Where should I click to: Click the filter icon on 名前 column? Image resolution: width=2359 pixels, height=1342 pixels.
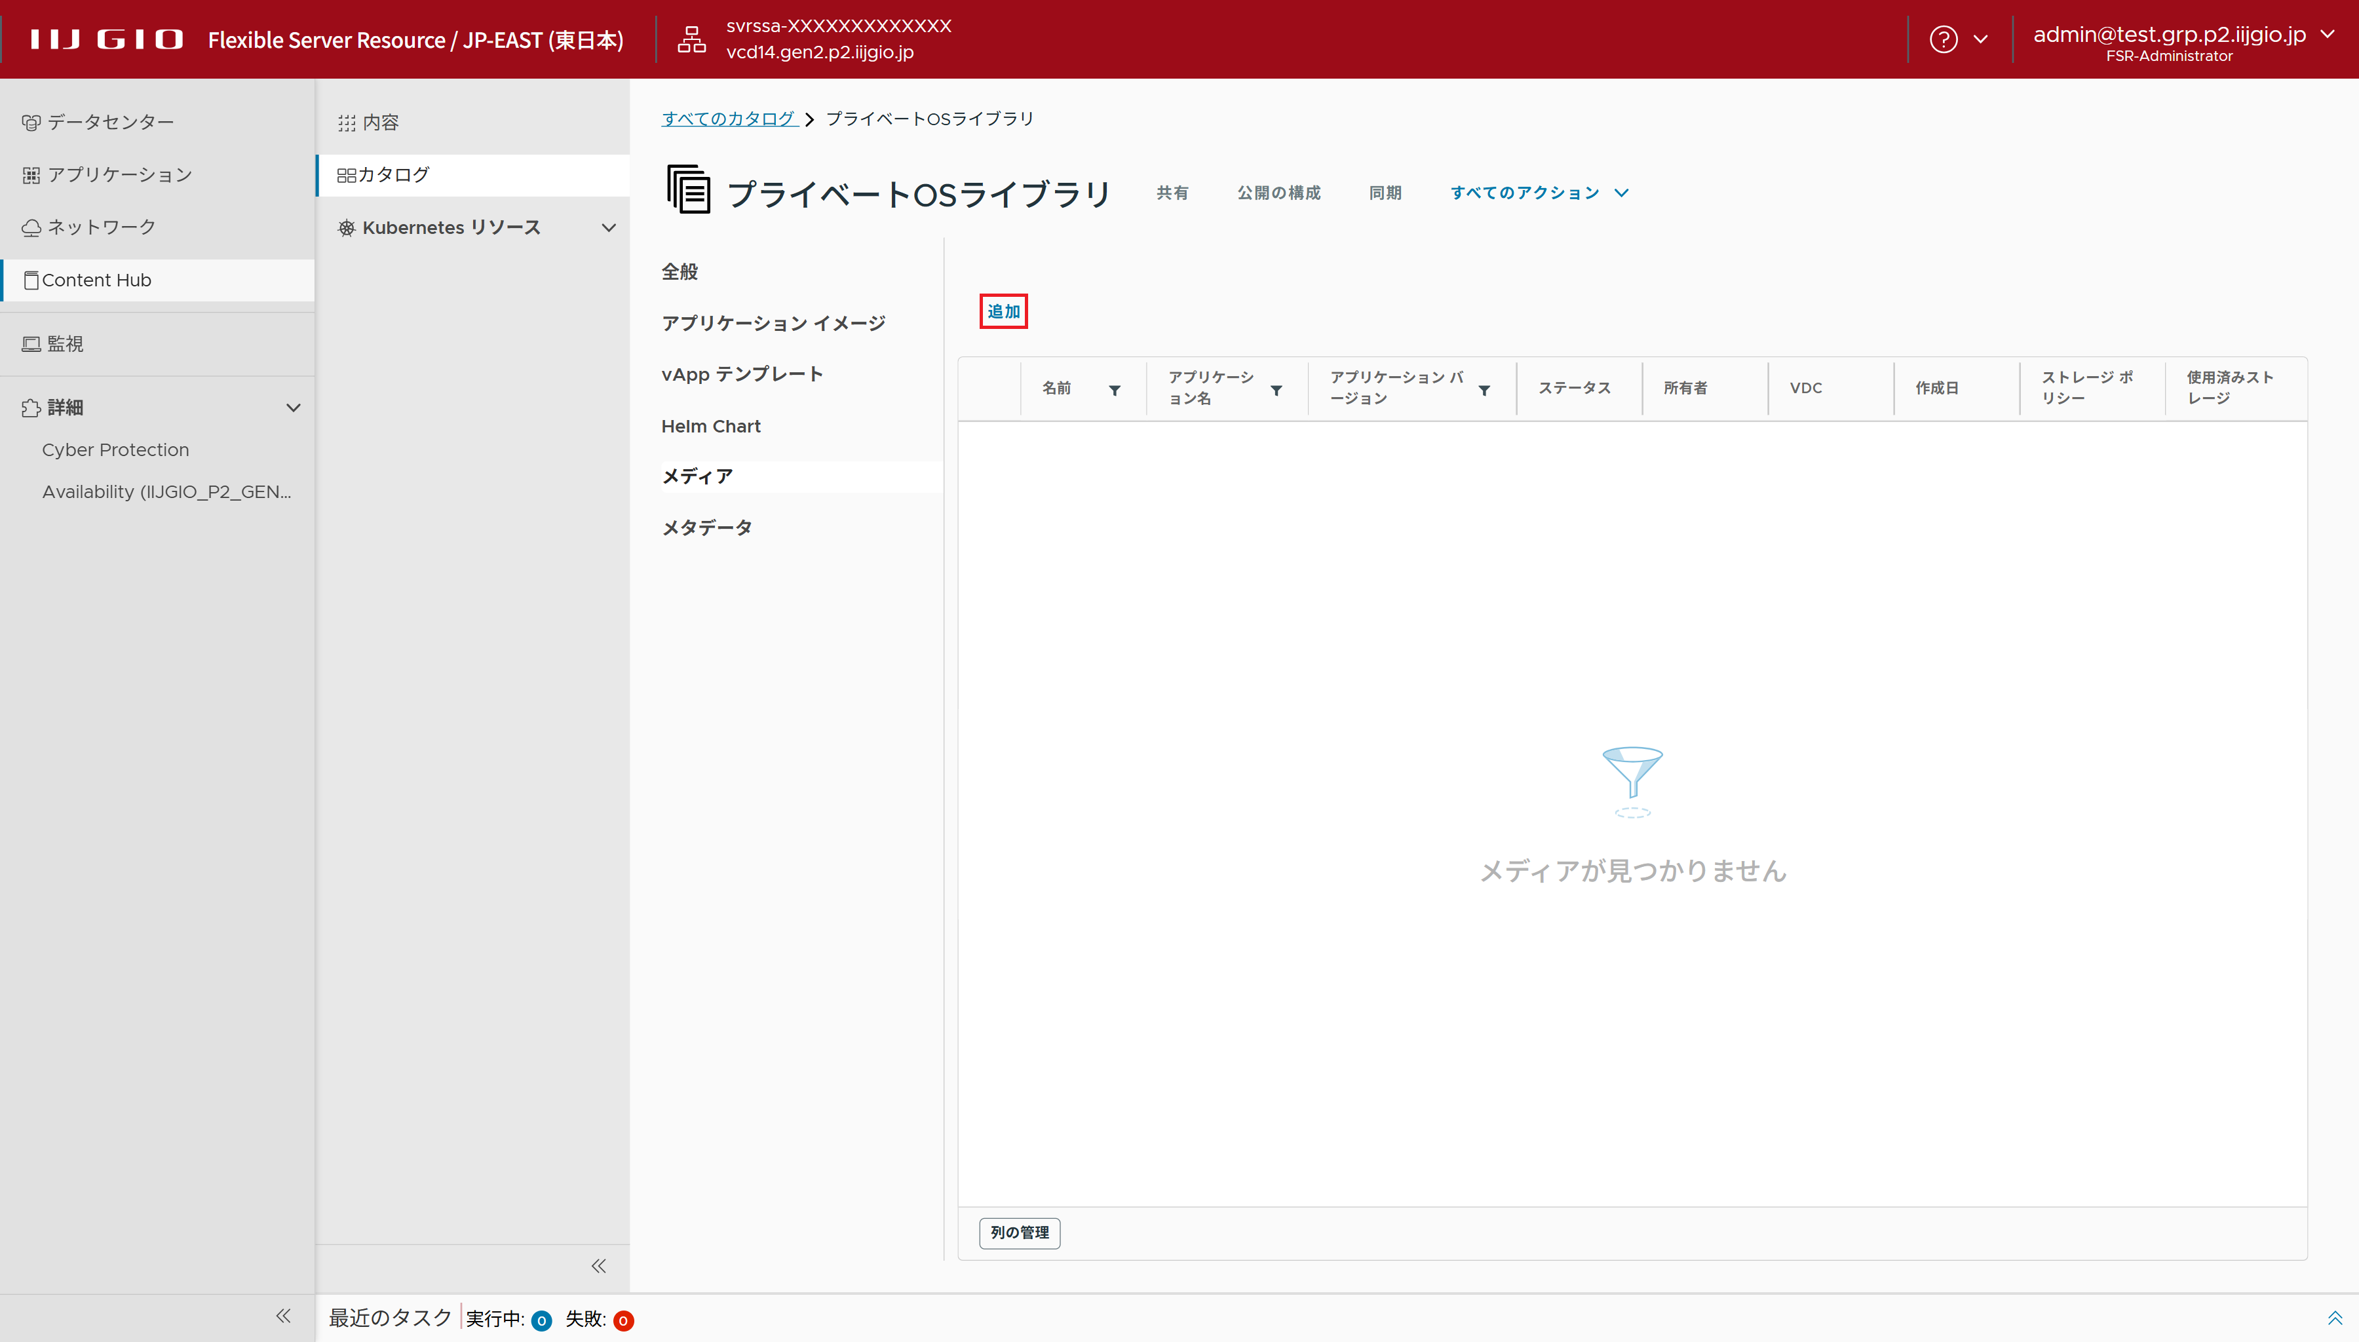tap(1114, 390)
